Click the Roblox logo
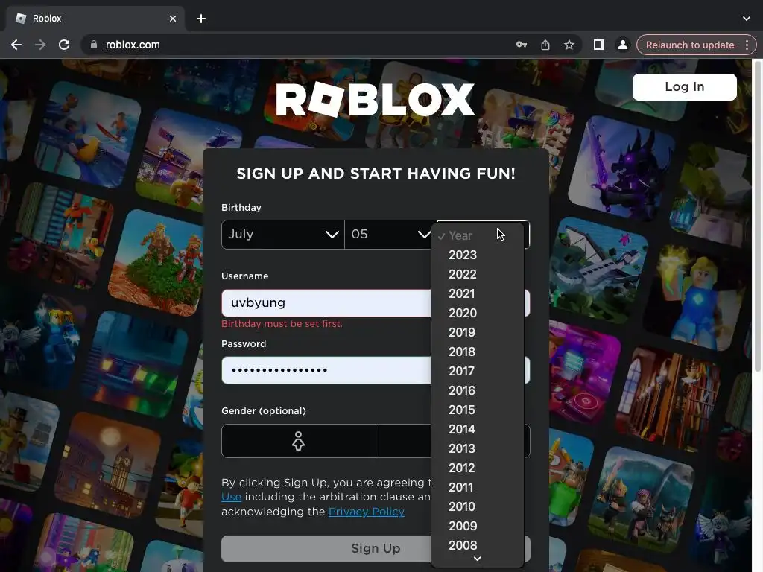Viewport: 763px width, 572px height. [x=376, y=99]
